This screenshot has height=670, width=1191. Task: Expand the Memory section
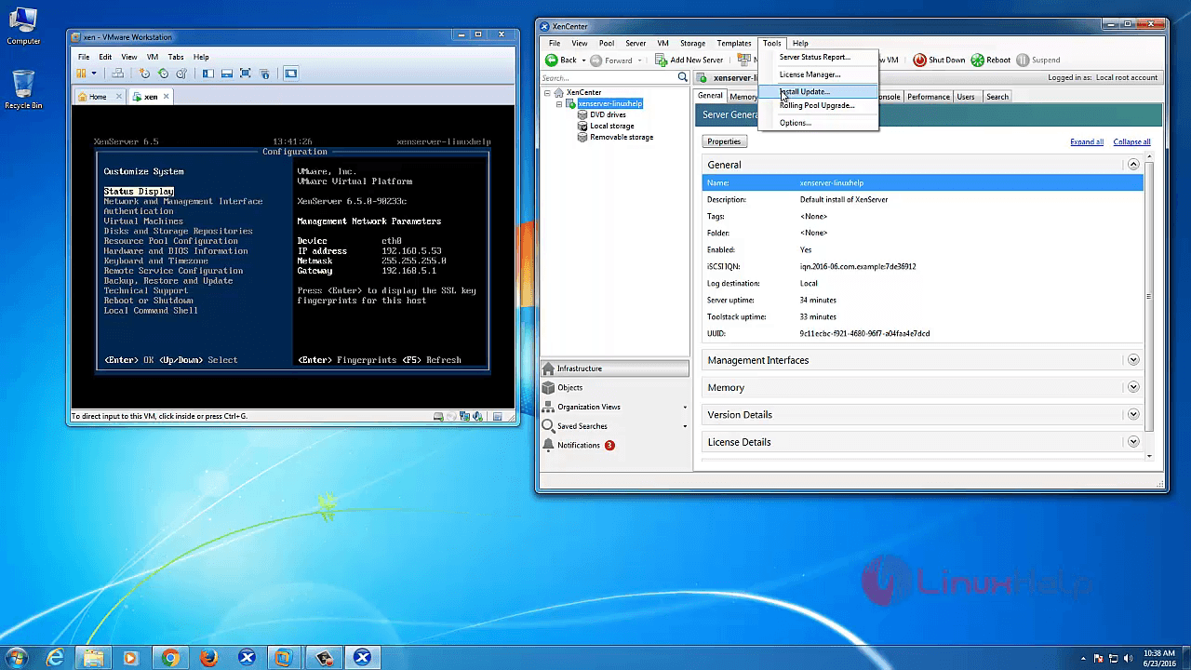(1133, 387)
